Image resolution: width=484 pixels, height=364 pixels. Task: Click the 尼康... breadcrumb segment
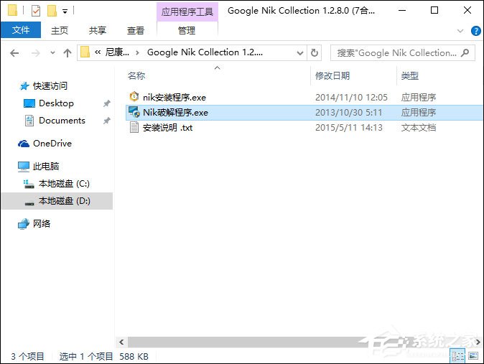tap(117, 52)
